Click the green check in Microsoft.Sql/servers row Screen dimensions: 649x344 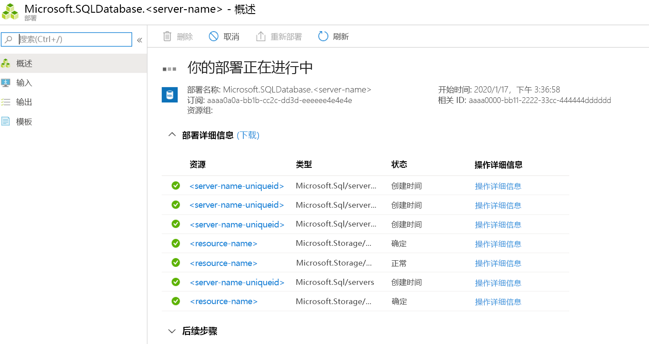176,282
